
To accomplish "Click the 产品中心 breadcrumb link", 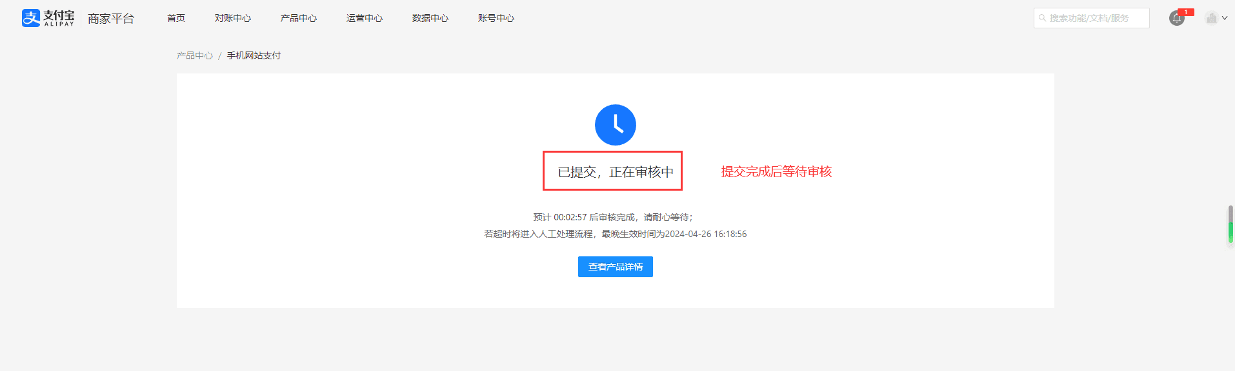I will point(195,55).
